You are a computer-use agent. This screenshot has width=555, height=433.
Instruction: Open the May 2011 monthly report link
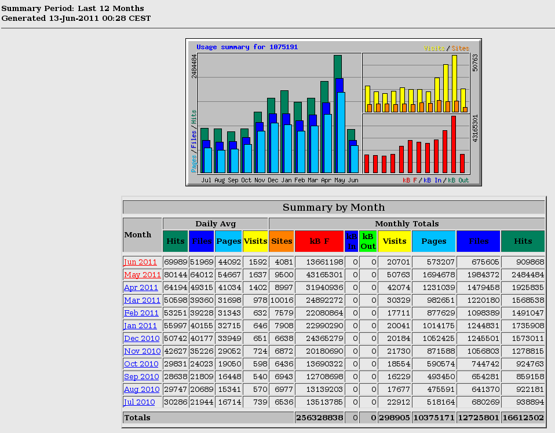[x=142, y=275]
